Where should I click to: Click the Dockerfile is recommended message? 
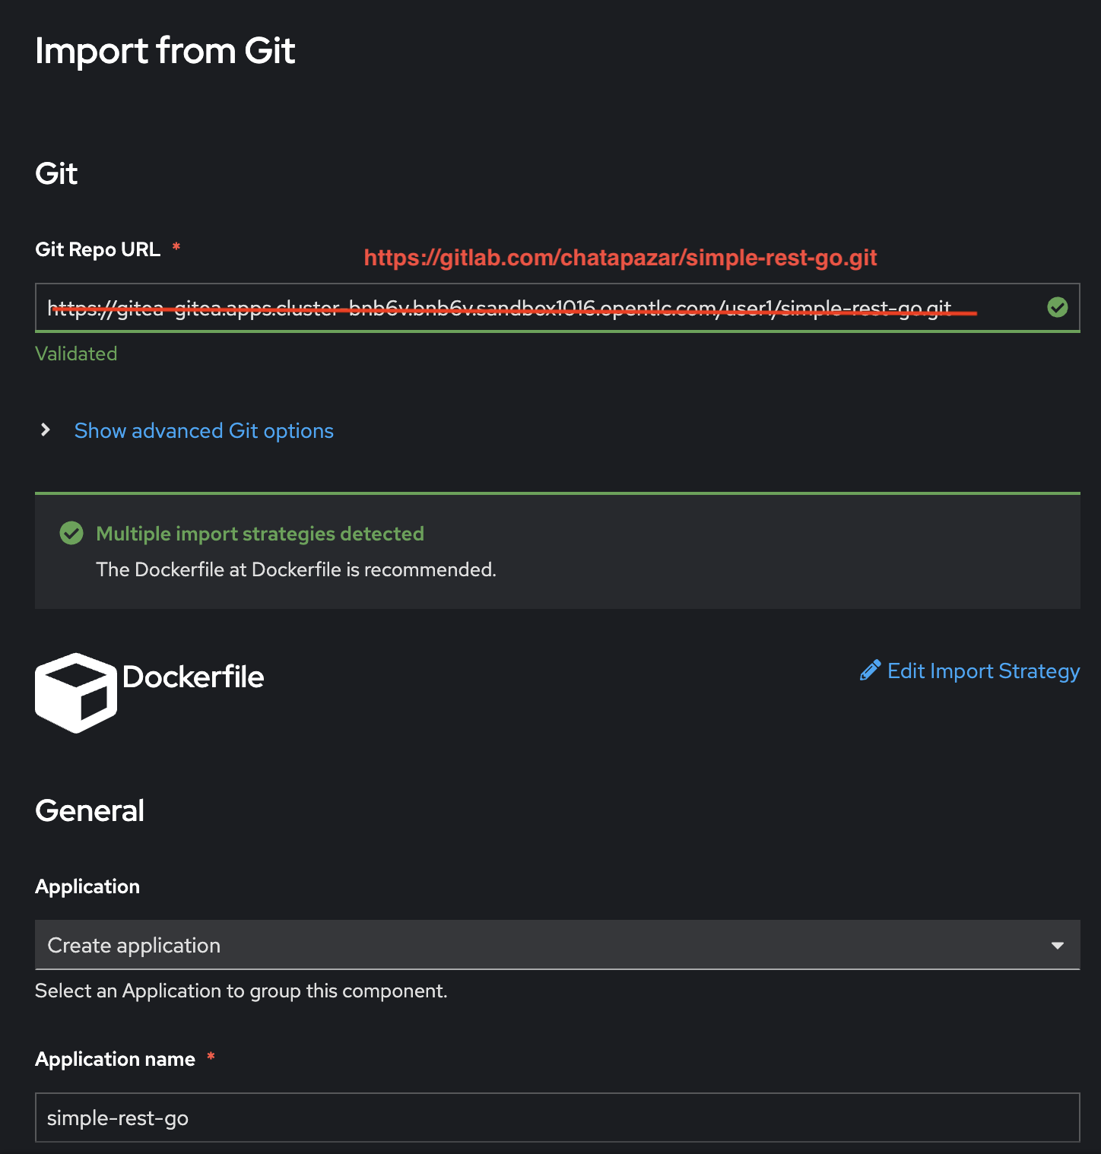point(296,569)
